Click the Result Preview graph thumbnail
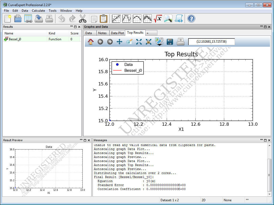 coord(47,170)
